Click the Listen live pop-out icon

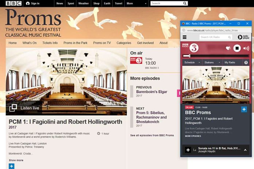pos(13,108)
